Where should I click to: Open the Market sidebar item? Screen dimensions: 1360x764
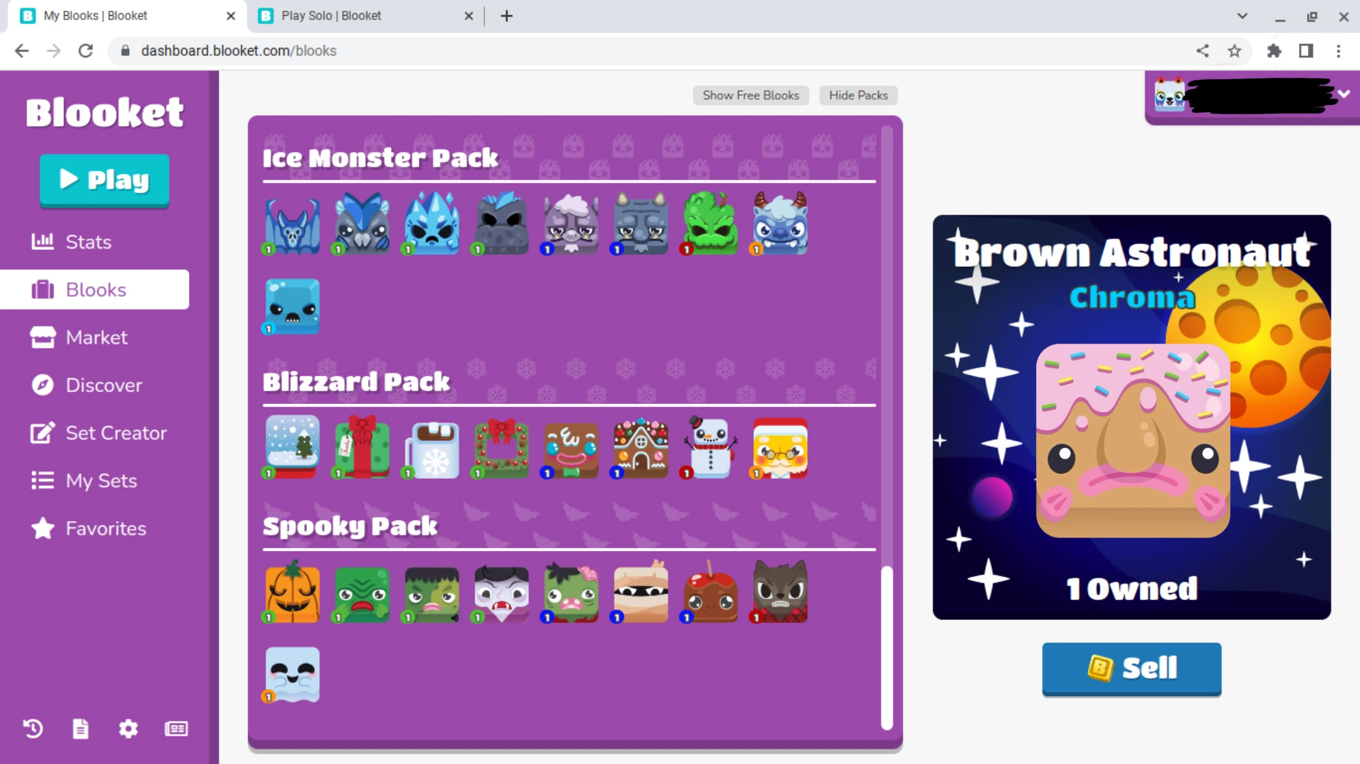point(96,337)
